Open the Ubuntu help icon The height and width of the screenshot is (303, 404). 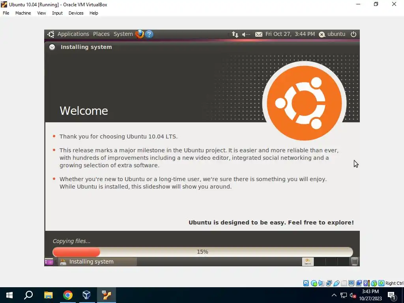pyautogui.click(x=149, y=34)
